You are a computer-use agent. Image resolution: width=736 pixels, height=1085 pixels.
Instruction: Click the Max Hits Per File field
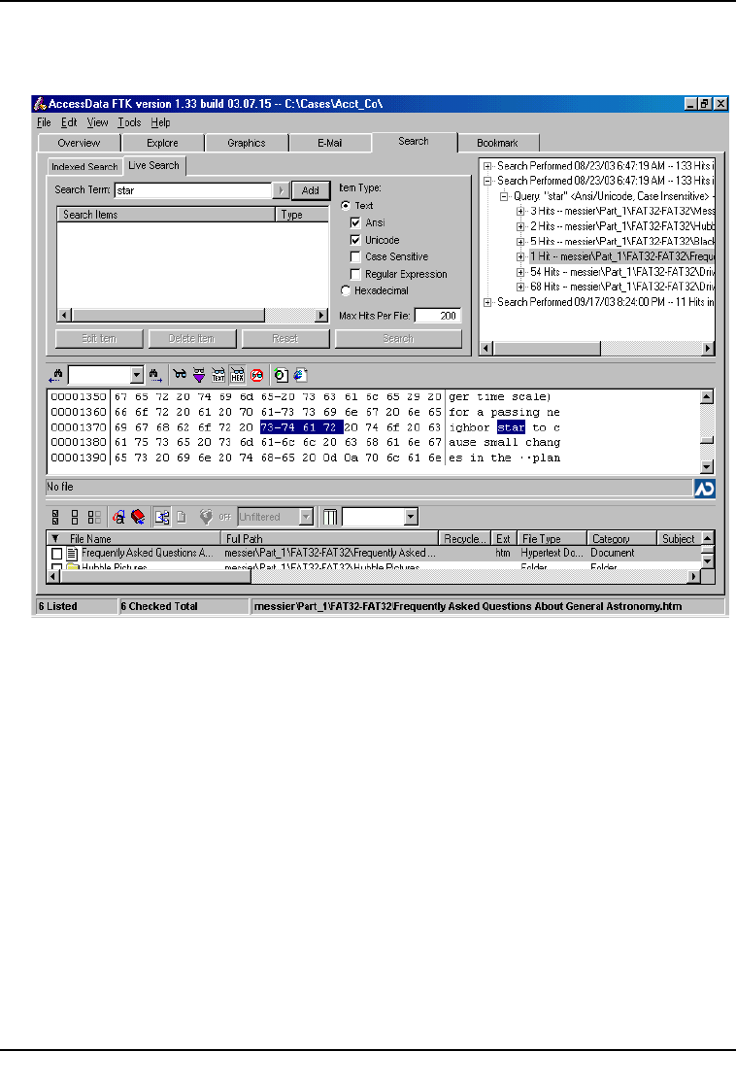[x=437, y=316]
